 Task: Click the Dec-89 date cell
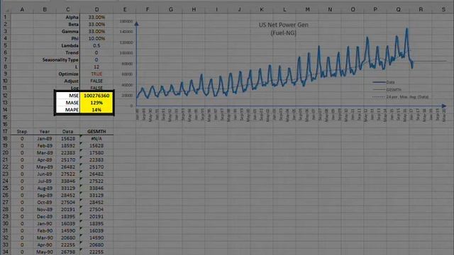pyautogui.click(x=45, y=216)
